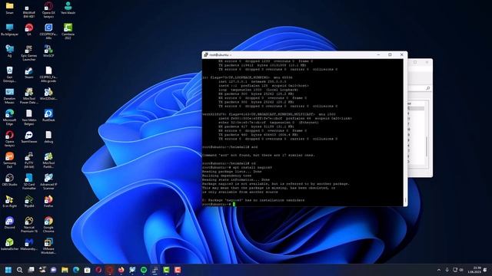The height and width of the screenshot is (276, 492).
Task: Open Microsoft Edge desktop shortcut
Action: [x=9, y=117]
